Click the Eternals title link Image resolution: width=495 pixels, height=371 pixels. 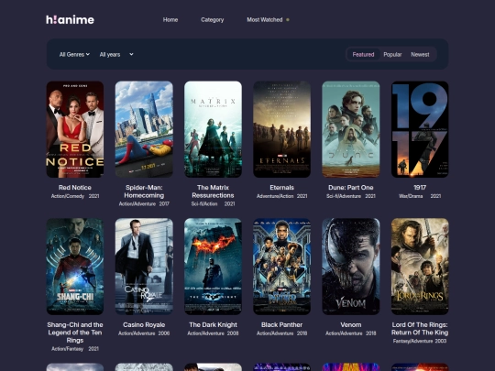[282, 188]
